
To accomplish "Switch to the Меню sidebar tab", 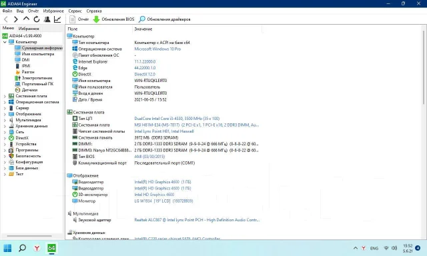I will click(x=8, y=28).
